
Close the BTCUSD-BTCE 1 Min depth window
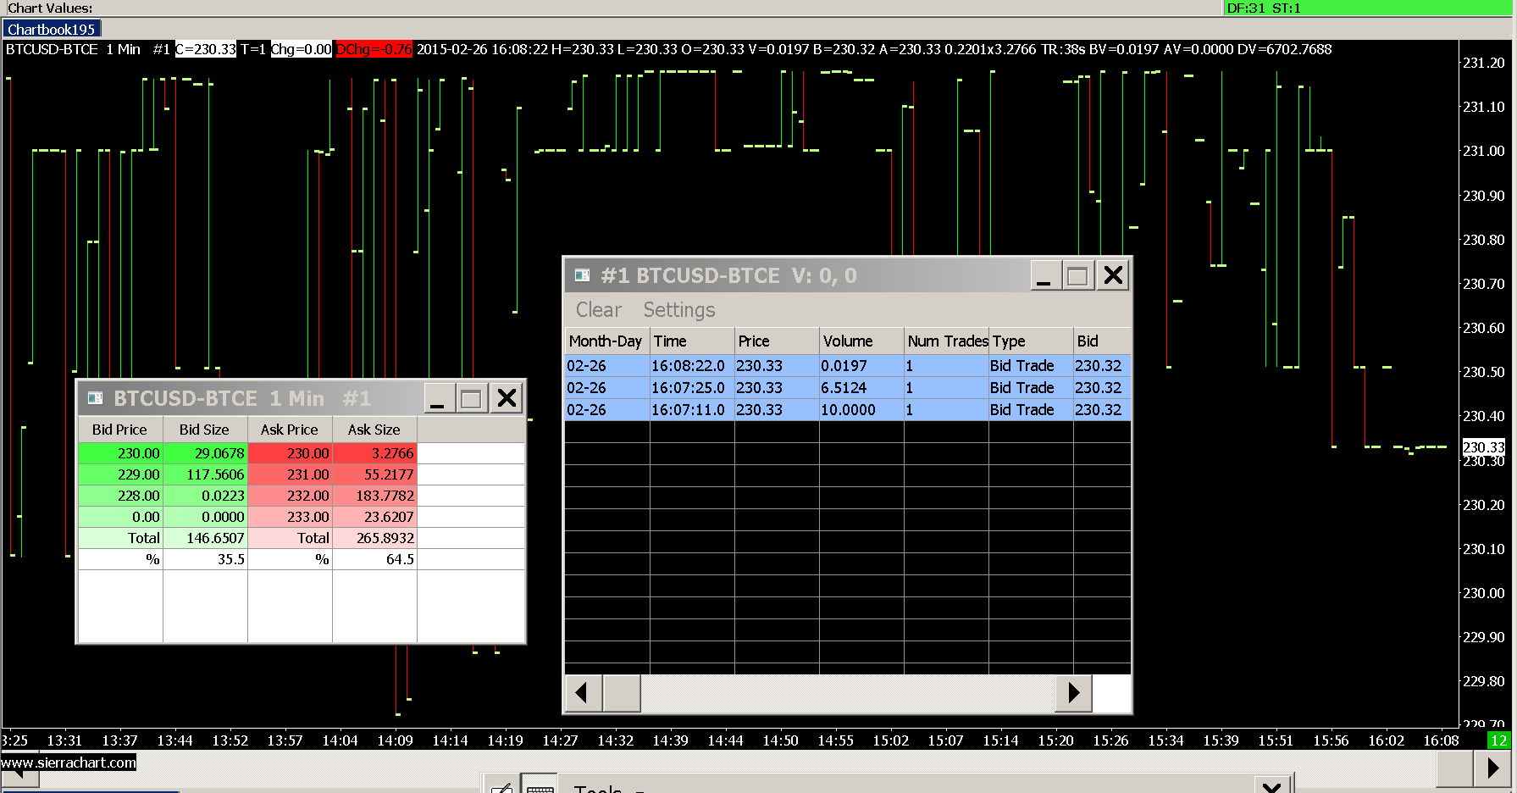pyautogui.click(x=507, y=398)
